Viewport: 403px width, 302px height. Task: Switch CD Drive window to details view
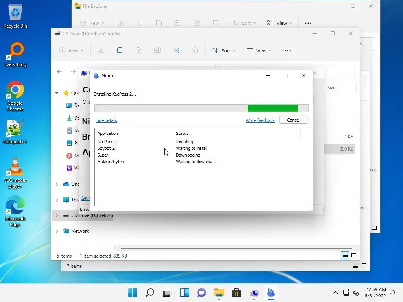coord(345,256)
